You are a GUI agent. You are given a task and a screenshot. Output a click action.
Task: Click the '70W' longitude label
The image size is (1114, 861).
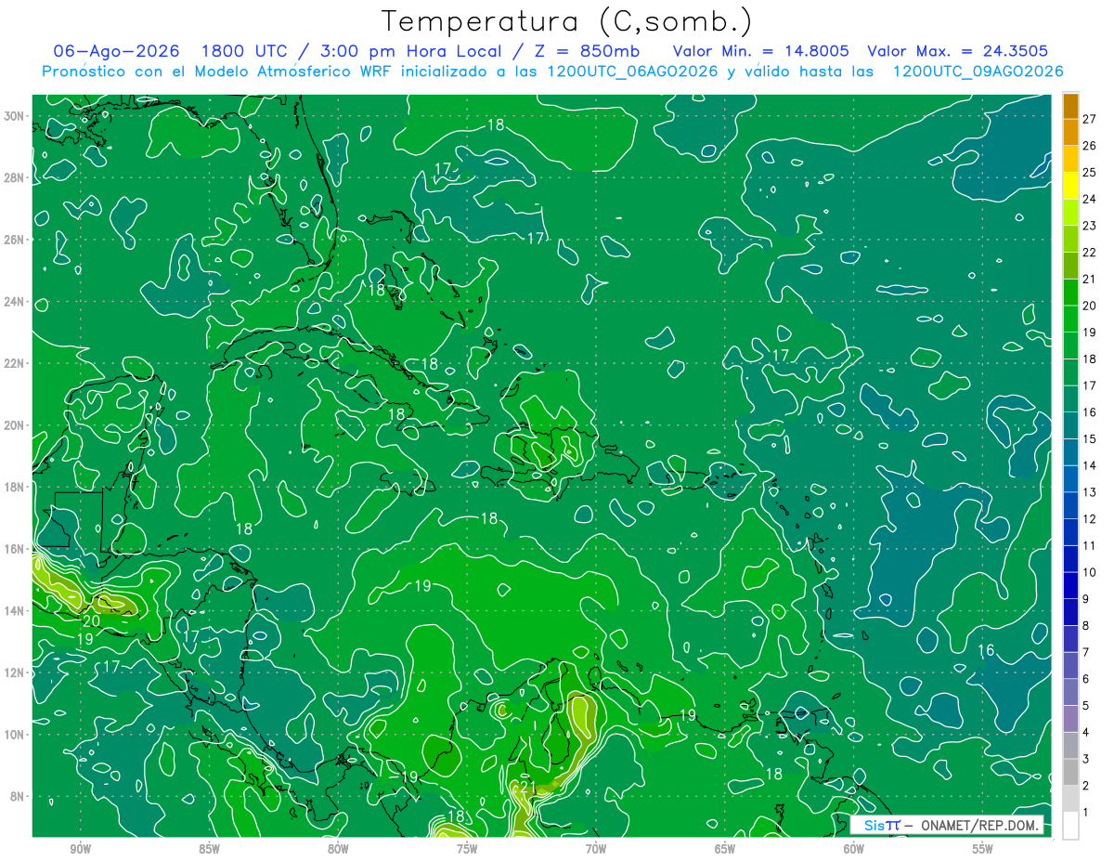(596, 850)
